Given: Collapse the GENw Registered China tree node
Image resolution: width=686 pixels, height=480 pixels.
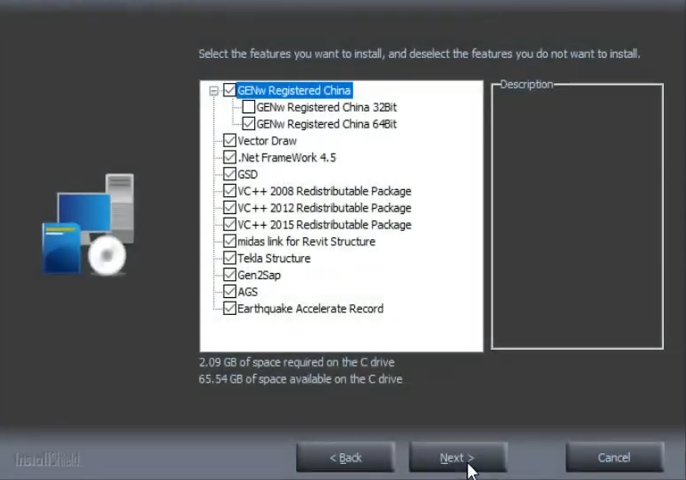Looking at the screenshot, I should click(213, 91).
